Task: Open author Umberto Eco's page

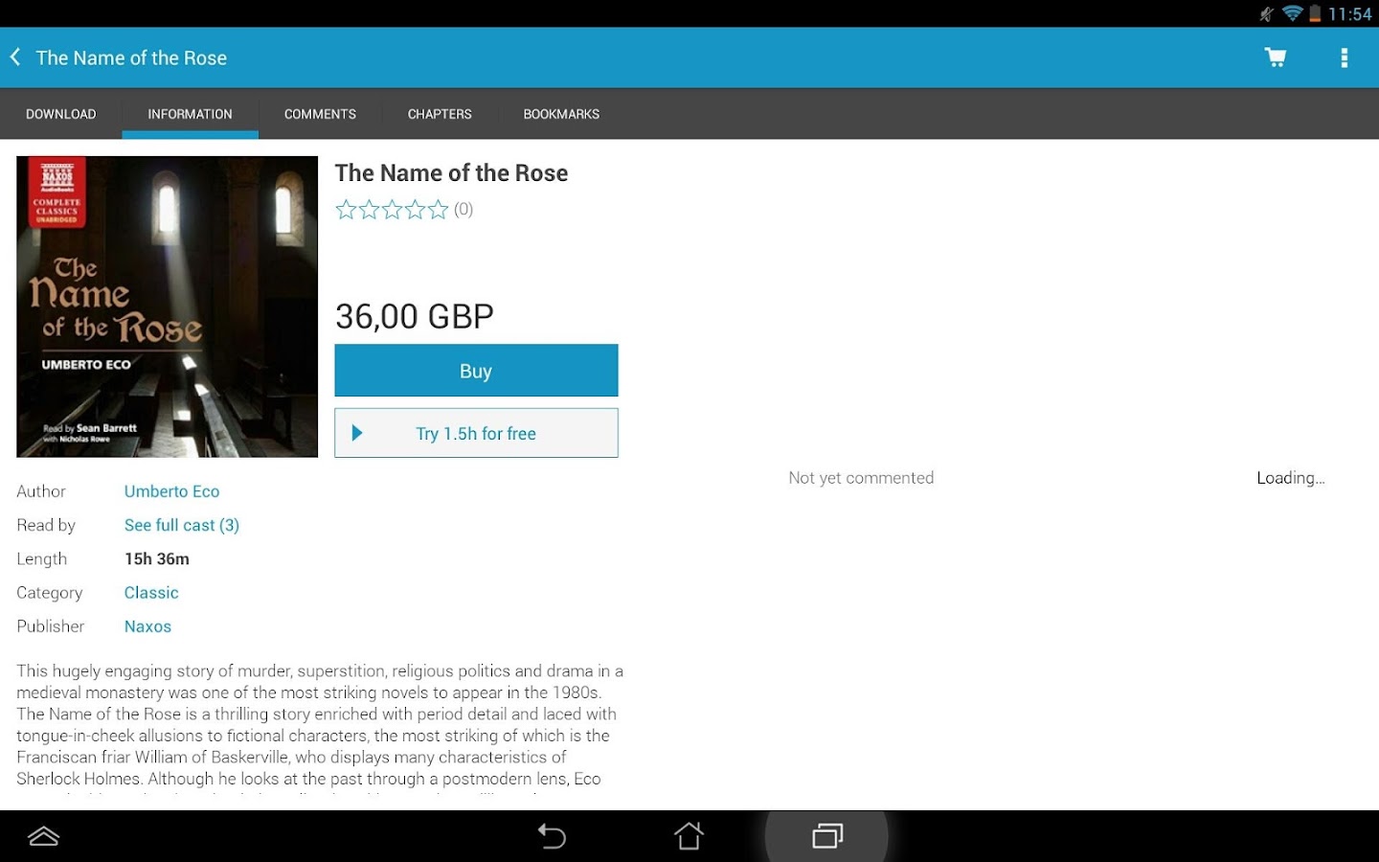Action: pyautogui.click(x=172, y=491)
